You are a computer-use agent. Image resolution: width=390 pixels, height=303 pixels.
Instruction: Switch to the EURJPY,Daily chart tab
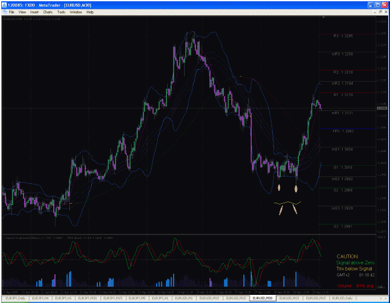[x=16, y=298]
